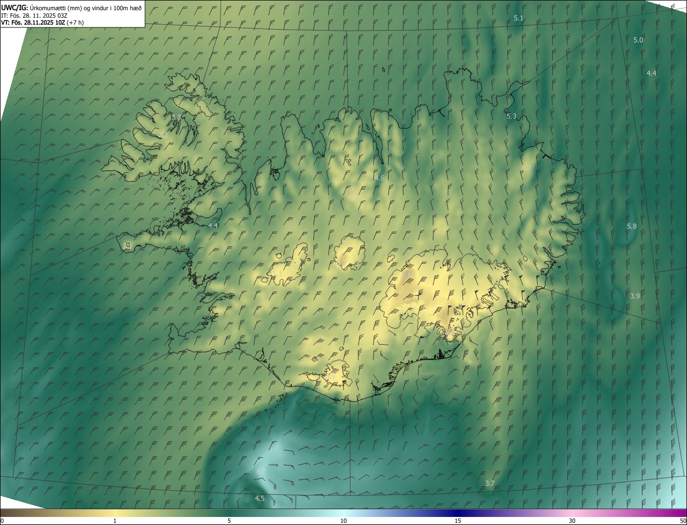Click the 5.3 value label
The height and width of the screenshot is (525, 687).
(x=511, y=116)
